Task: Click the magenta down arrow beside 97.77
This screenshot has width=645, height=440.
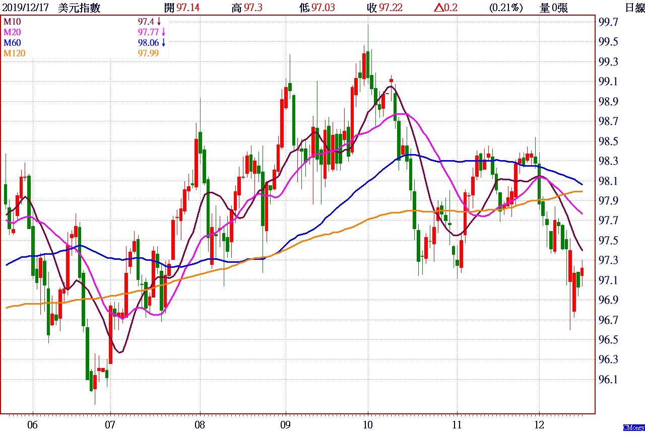Action: 163,32
